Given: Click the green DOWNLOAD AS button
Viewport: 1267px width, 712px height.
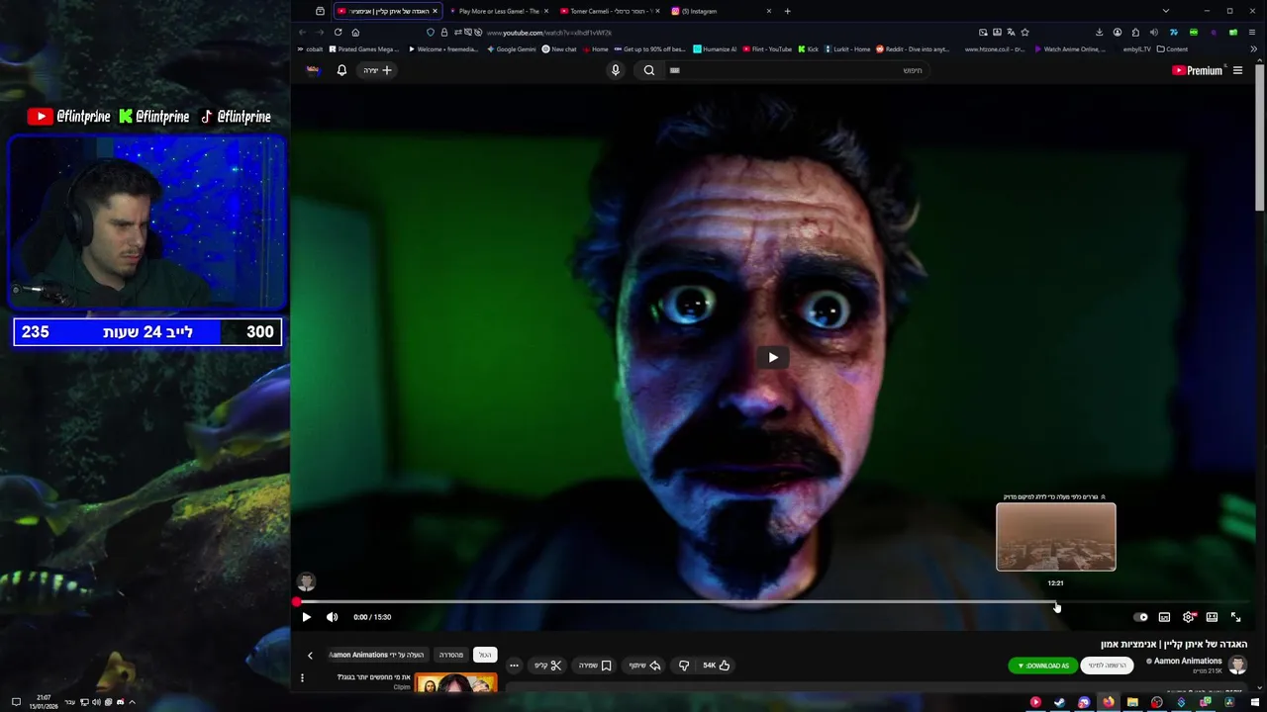Looking at the screenshot, I should pos(1043,666).
